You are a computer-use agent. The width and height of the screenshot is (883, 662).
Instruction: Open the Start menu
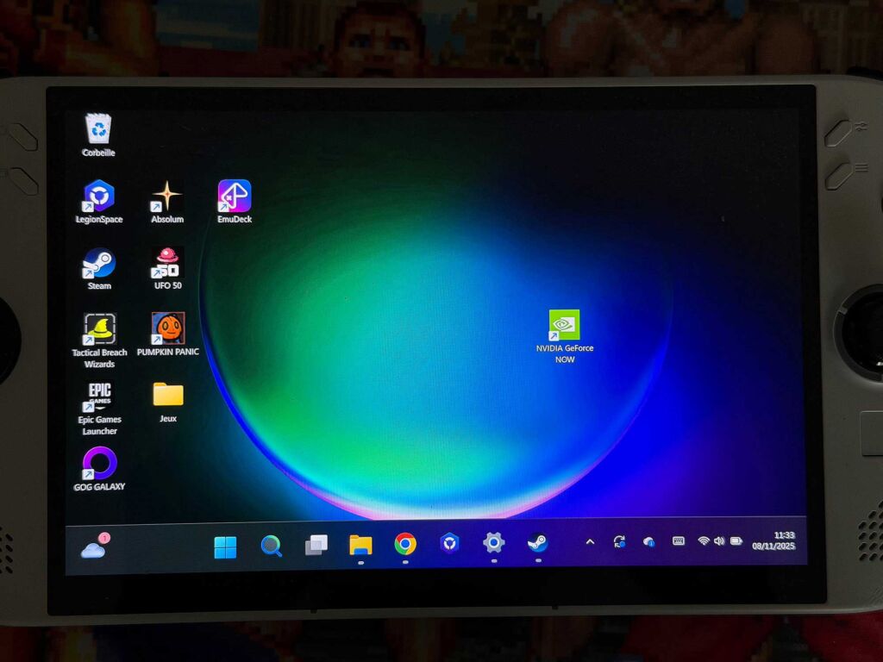225,545
